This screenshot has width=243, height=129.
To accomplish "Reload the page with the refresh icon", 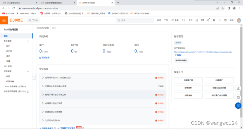I will click(x=14, y=8).
